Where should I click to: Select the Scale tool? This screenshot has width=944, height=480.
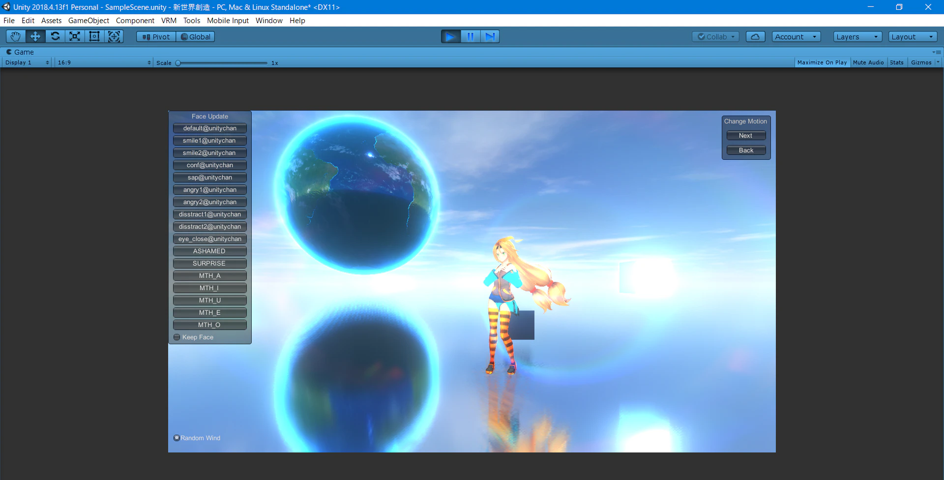(x=75, y=36)
